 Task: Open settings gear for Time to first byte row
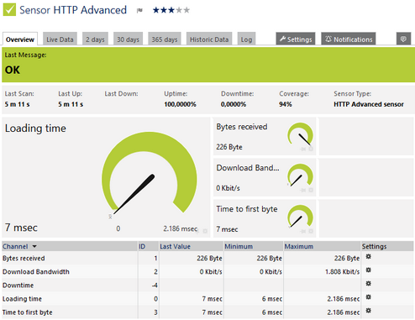[x=369, y=310]
